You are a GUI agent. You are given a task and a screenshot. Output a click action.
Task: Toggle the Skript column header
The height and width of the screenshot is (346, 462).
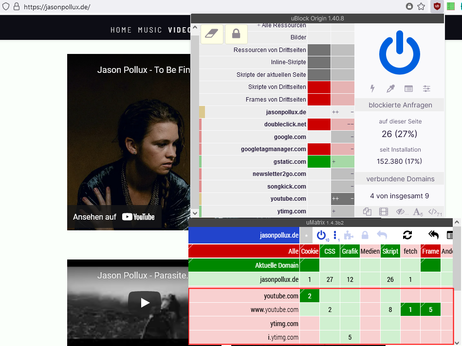tap(390, 251)
